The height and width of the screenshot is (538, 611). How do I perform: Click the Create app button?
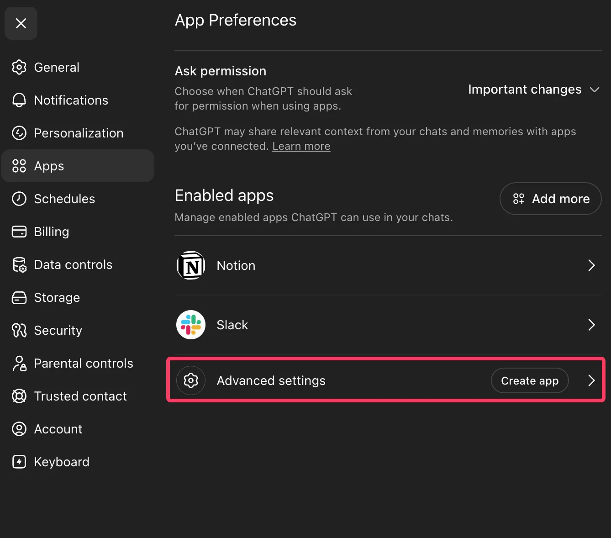[530, 380]
